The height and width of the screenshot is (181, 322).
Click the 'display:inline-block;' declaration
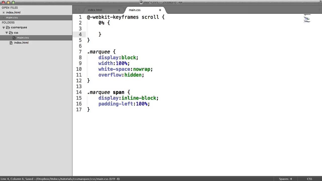[x=128, y=98]
